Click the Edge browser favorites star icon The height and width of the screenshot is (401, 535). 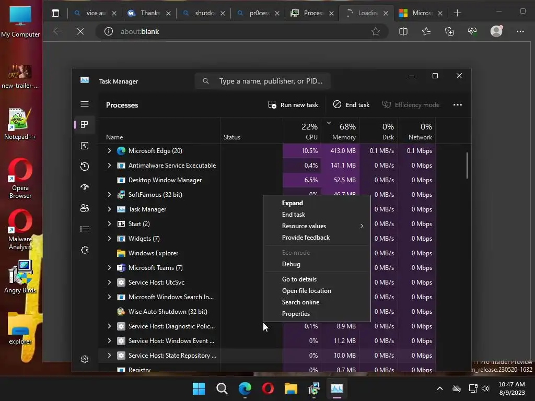(x=376, y=31)
